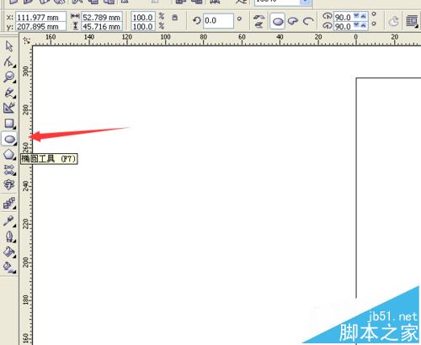Mirror the object vertically
This screenshot has width=421, height=345.
click(x=258, y=24)
